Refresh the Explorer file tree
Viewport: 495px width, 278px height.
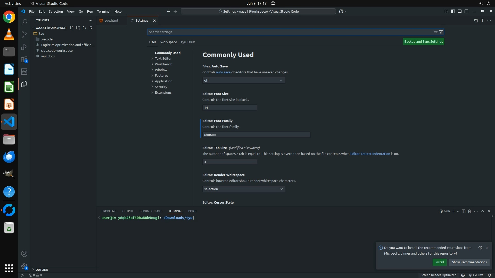pos(84,28)
